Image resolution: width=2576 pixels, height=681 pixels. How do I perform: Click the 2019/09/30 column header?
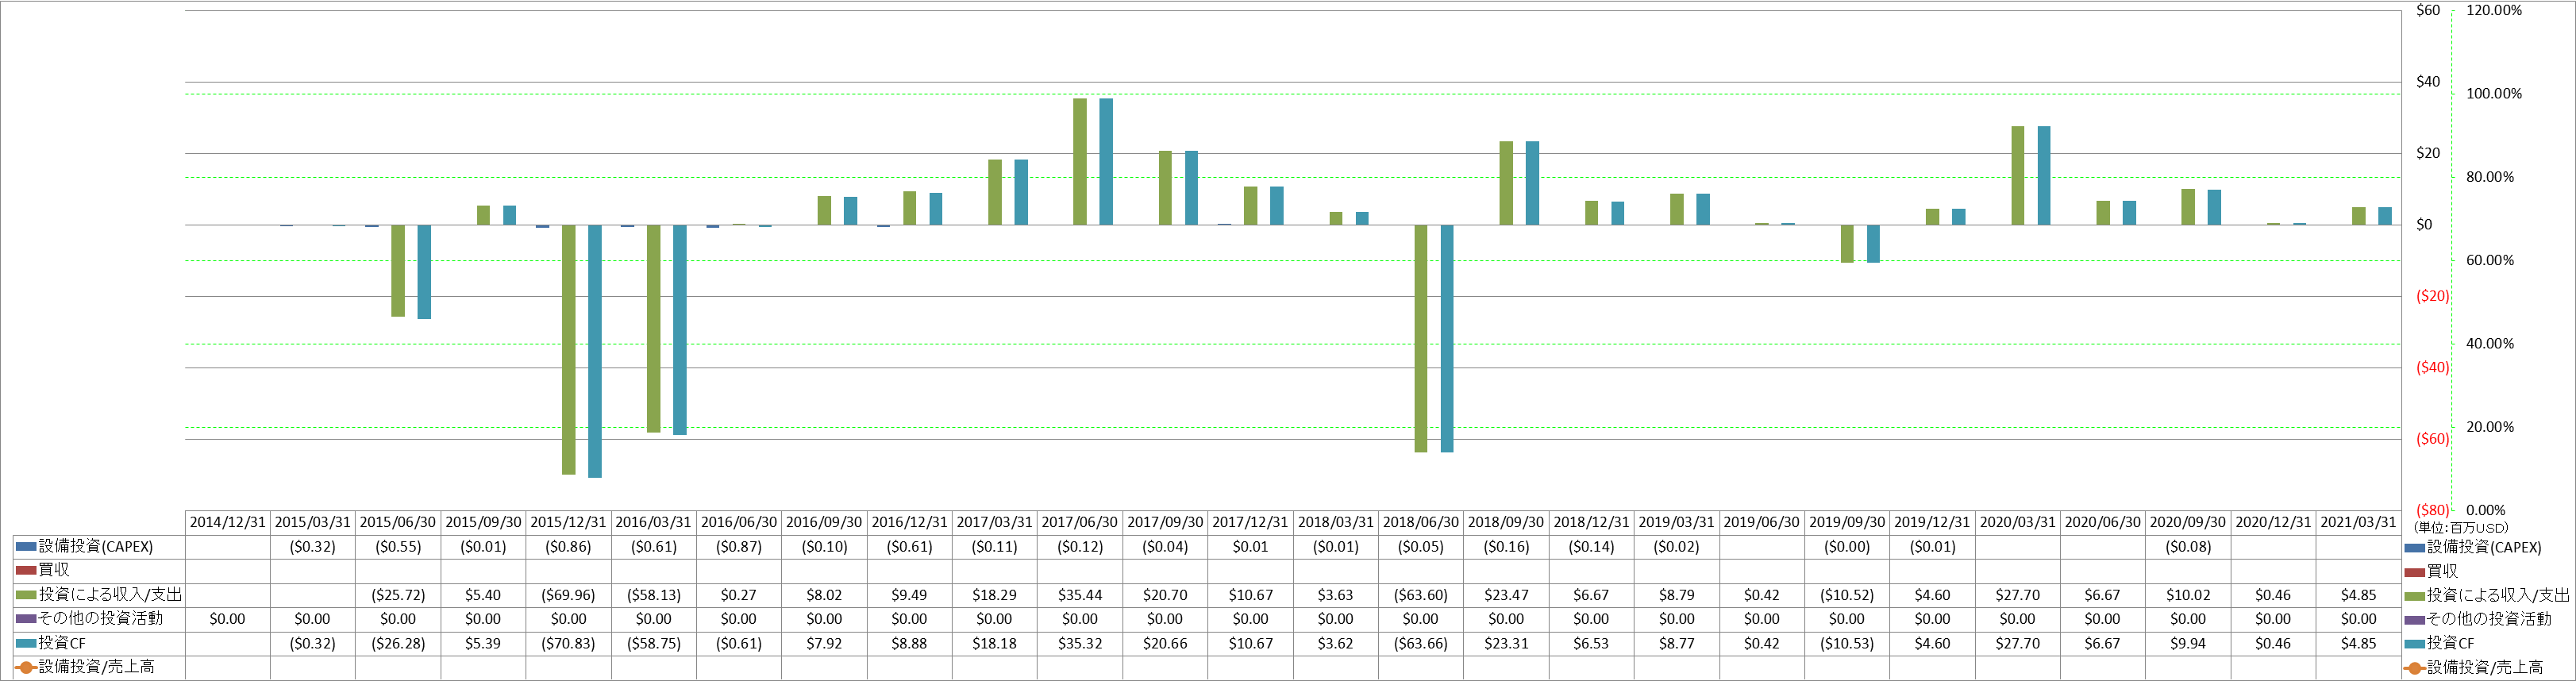[x=1847, y=522]
